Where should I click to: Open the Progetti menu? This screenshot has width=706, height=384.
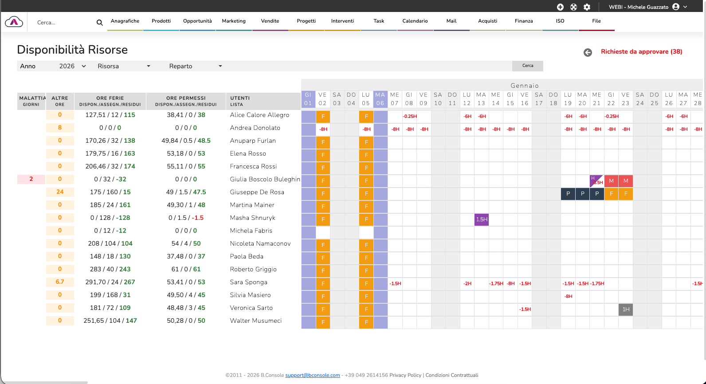[x=306, y=21]
